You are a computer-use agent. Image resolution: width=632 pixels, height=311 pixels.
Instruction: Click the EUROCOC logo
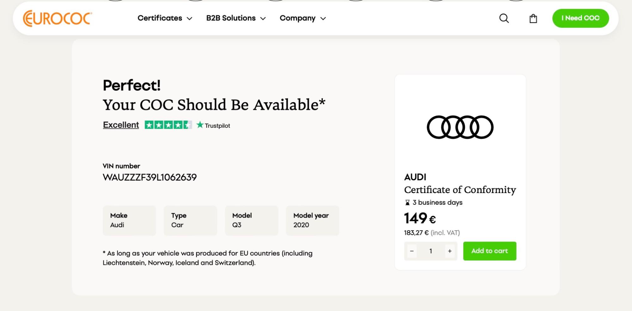click(58, 18)
